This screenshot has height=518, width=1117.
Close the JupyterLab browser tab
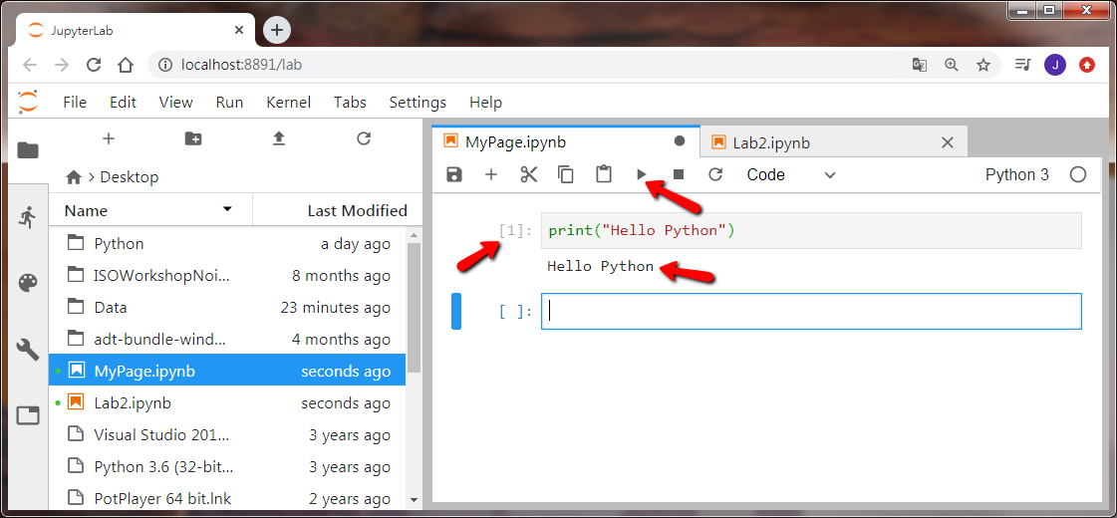tap(240, 31)
